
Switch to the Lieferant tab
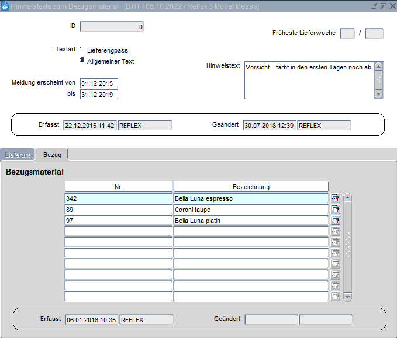18,155
